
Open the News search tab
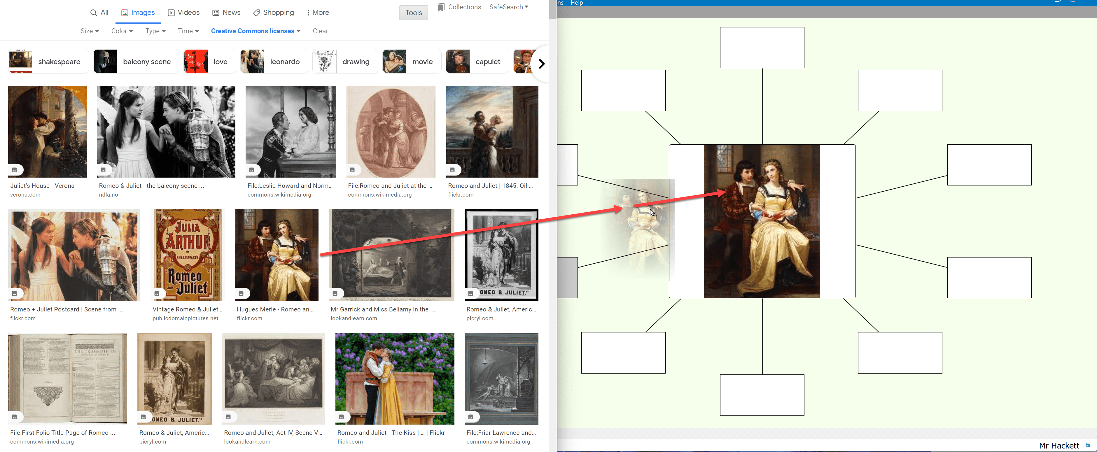(226, 13)
